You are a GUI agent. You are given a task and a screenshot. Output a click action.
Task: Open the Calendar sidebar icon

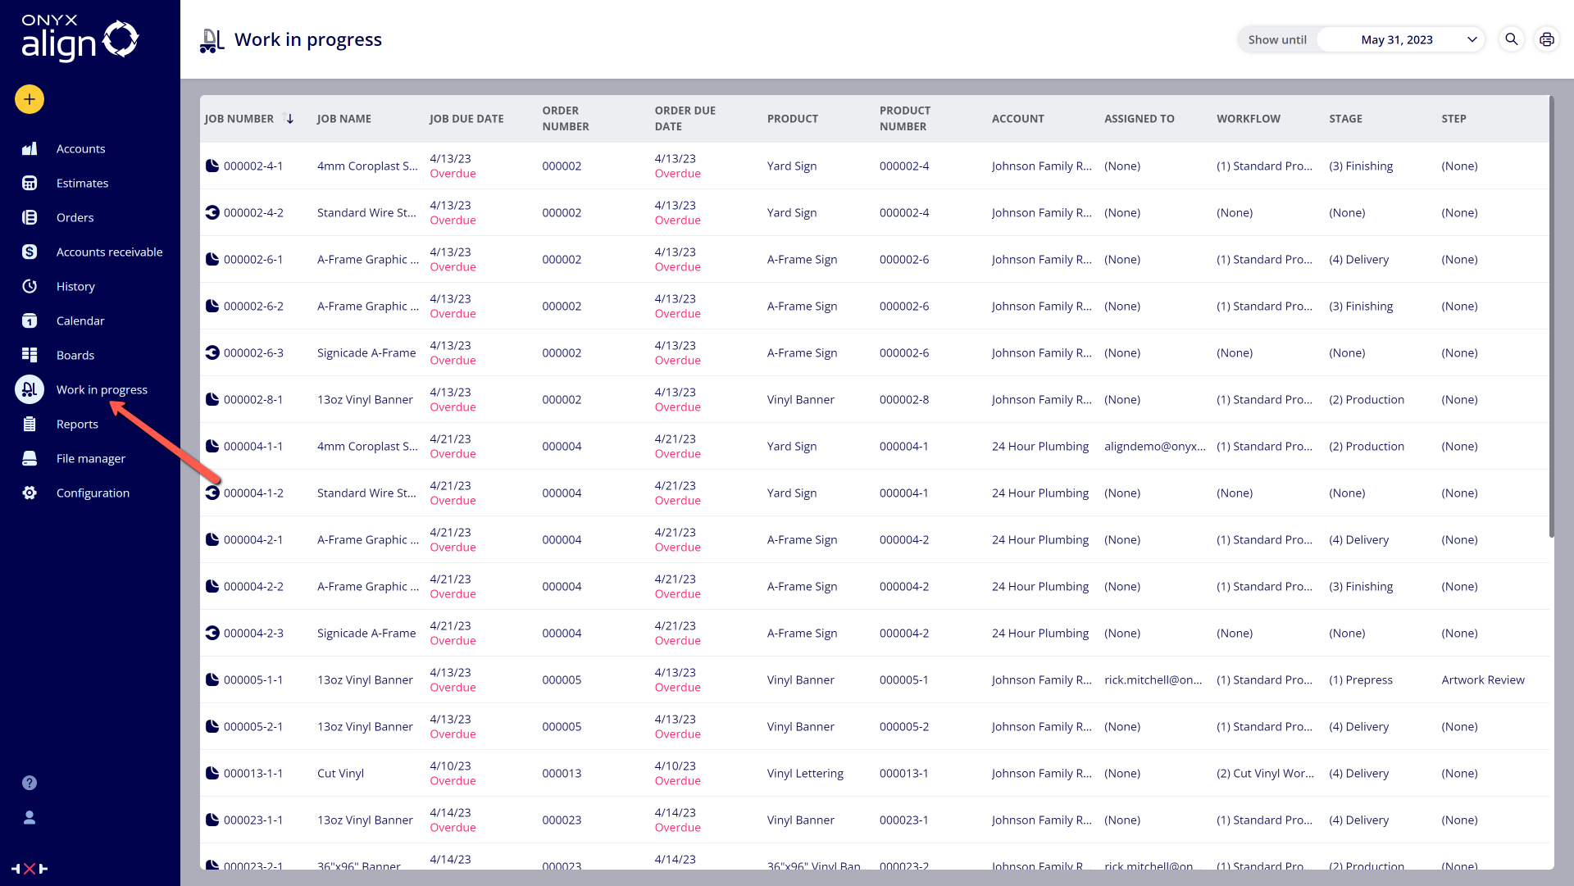30,320
